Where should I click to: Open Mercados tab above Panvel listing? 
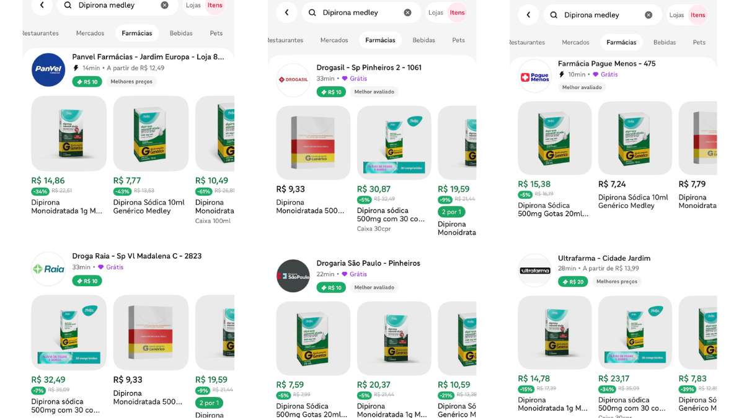pos(90,33)
